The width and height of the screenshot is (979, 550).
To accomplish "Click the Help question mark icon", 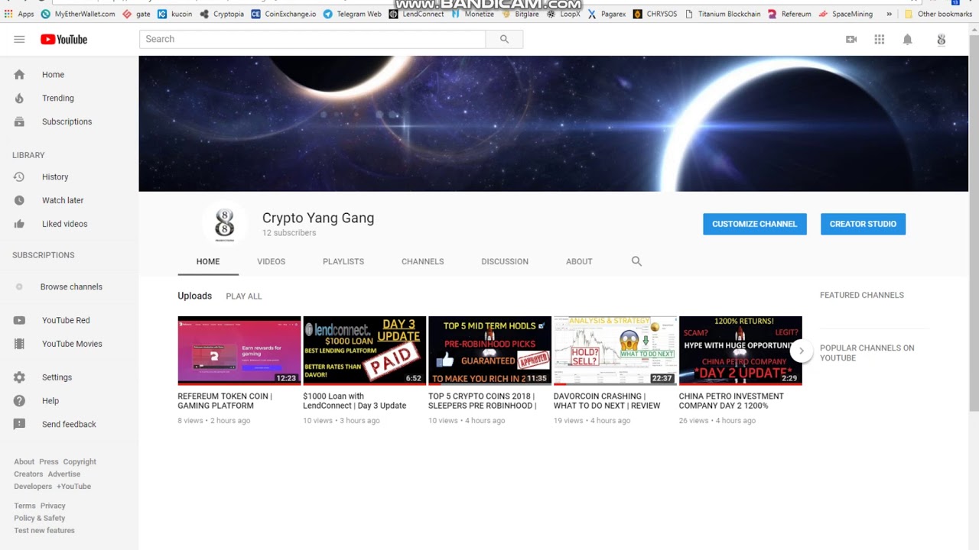I will click(x=19, y=400).
